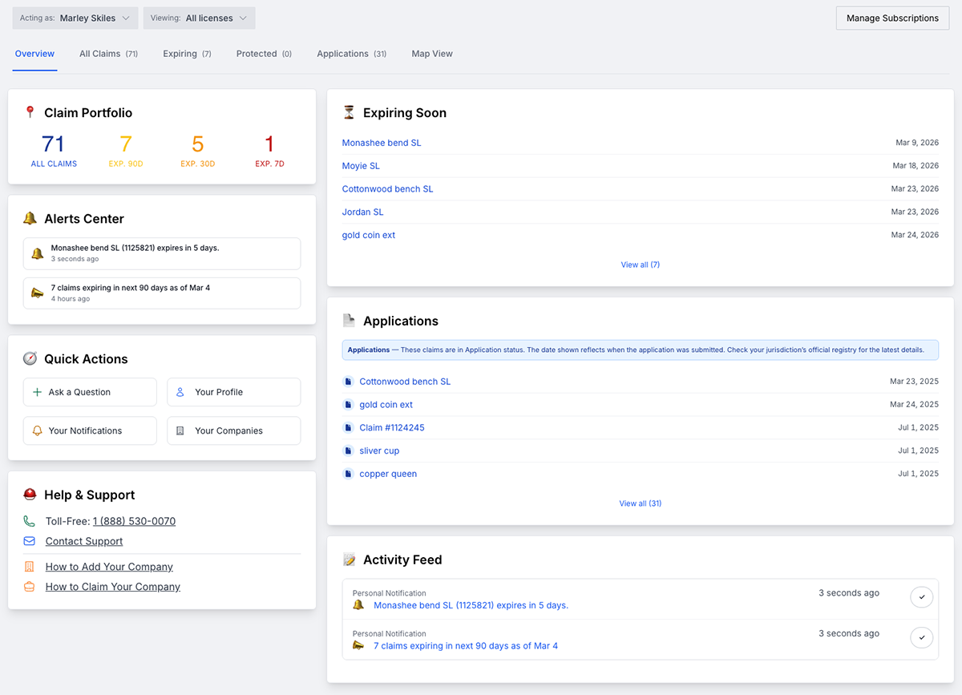This screenshot has height=695, width=962.
Task: Click the bell icon beside Alerts Center
Action: [30, 218]
